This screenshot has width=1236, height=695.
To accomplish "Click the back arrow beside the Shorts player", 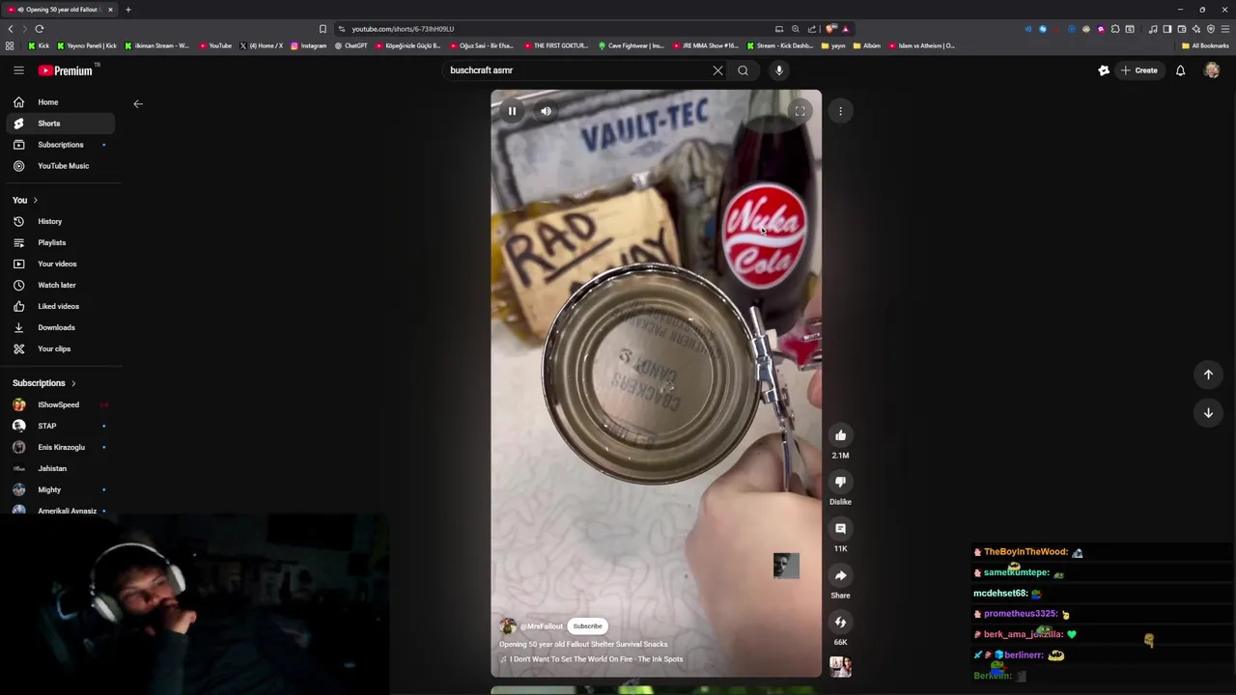I will [138, 103].
